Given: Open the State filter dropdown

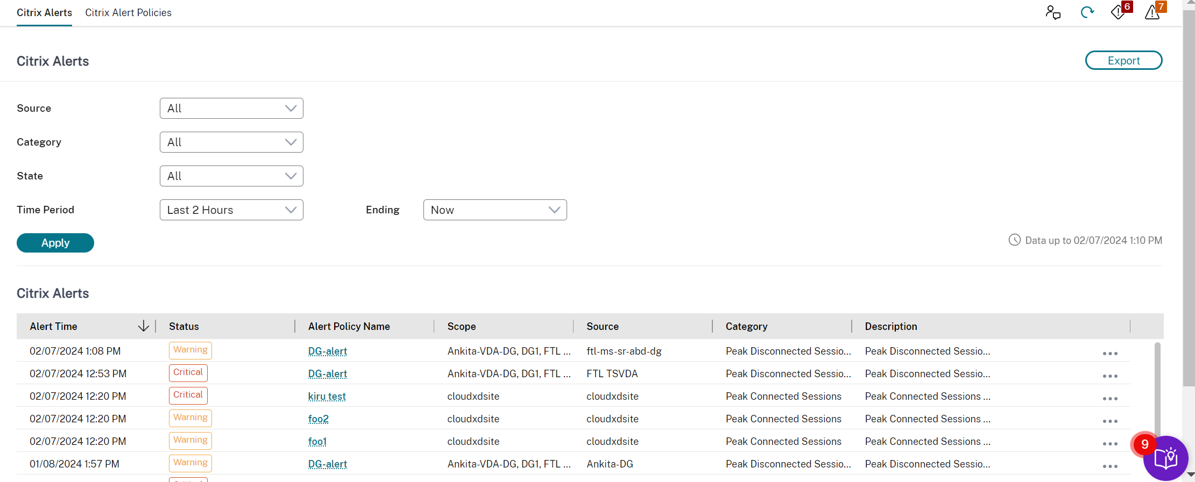Looking at the screenshot, I should (231, 176).
